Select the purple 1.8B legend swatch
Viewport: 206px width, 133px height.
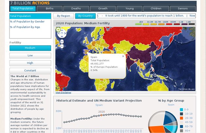coord(184,24)
